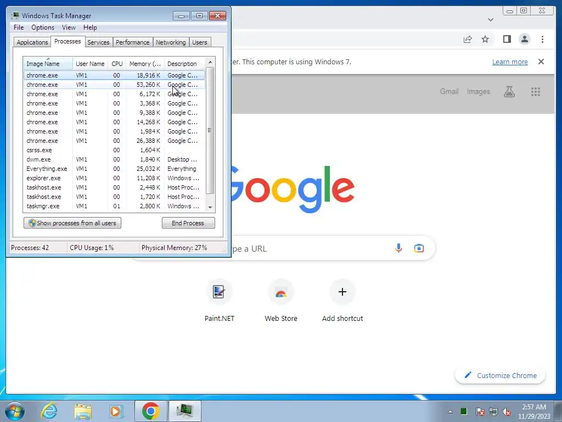This screenshot has height=422, width=562.
Task: Open the Paint.NET shortcut tile
Action: 219,300
